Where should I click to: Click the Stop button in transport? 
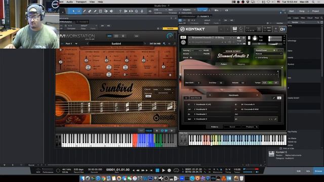point(157,170)
